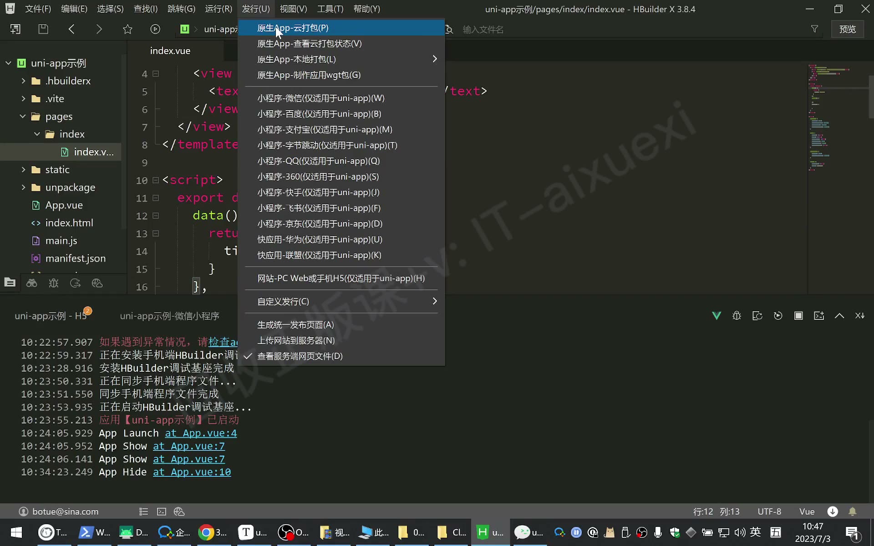Viewport: 874px width, 546px height.
Task: Click the save file toolbar icon
Action: click(x=43, y=29)
